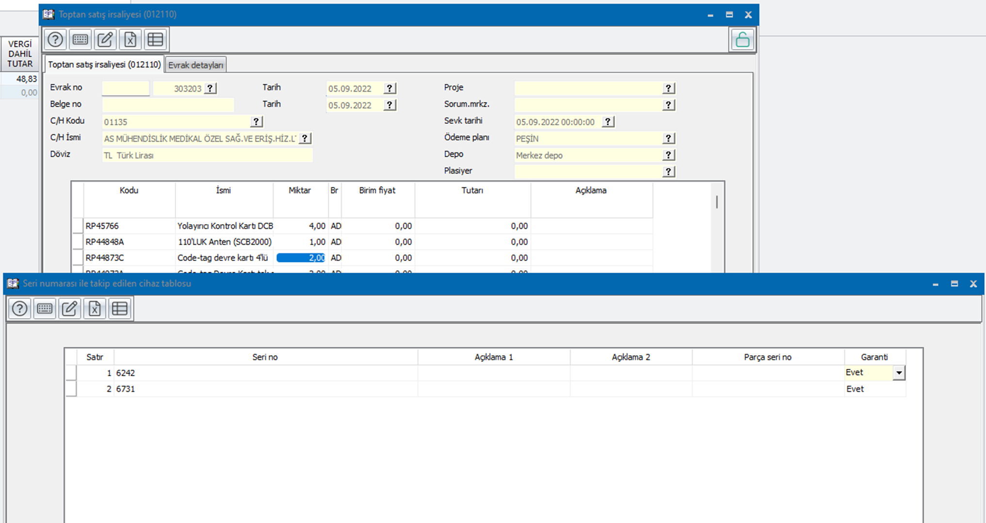Open lookup ? beside Ödeme planı PEŞİN
The height and width of the screenshot is (523, 986).
pyautogui.click(x=668, y=138)
